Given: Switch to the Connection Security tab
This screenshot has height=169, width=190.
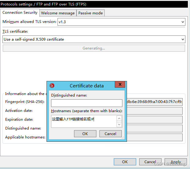Looking at the screenshot, I should coord(20,13).
